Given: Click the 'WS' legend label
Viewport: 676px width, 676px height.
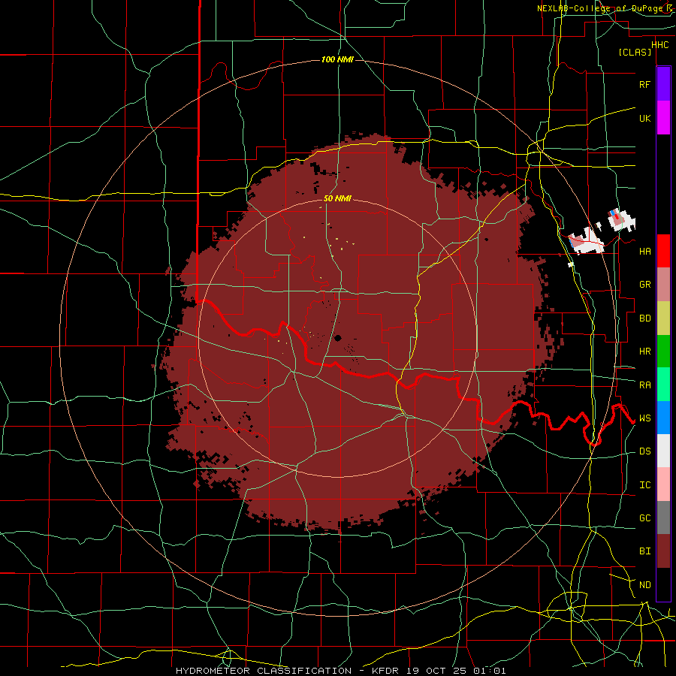Looking at the screenshot, I should (x=644, y=418).
